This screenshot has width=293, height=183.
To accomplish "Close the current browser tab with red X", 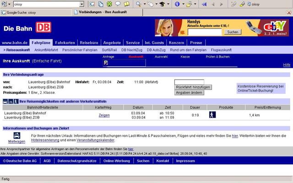I will tap(289, 13).
